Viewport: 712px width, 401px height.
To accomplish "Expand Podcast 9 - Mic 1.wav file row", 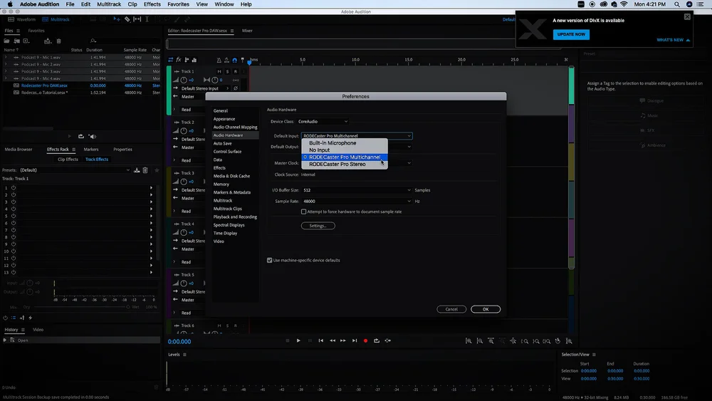I will (x=6, y=57).
